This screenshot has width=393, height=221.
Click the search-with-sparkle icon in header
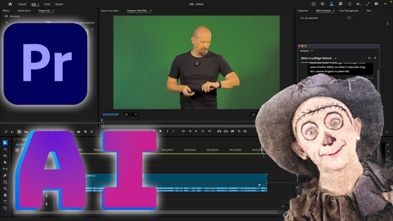click(349, 4)
